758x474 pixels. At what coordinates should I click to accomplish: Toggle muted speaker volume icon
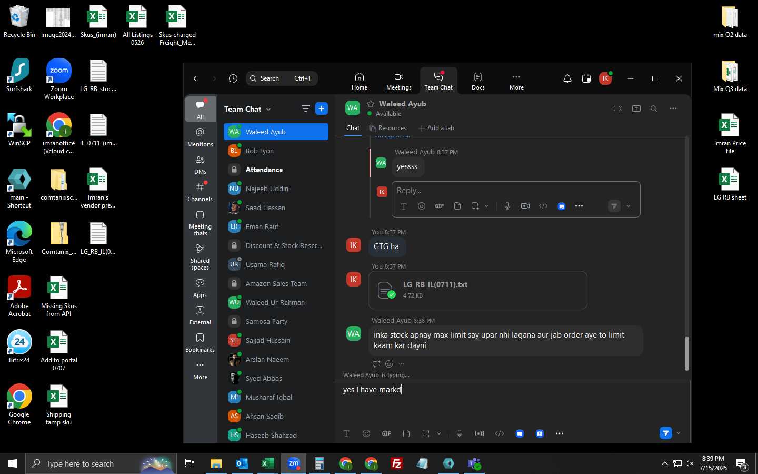pos(690,463)
